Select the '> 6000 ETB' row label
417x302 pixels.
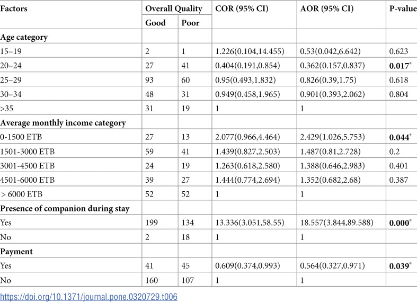[22, 194]
